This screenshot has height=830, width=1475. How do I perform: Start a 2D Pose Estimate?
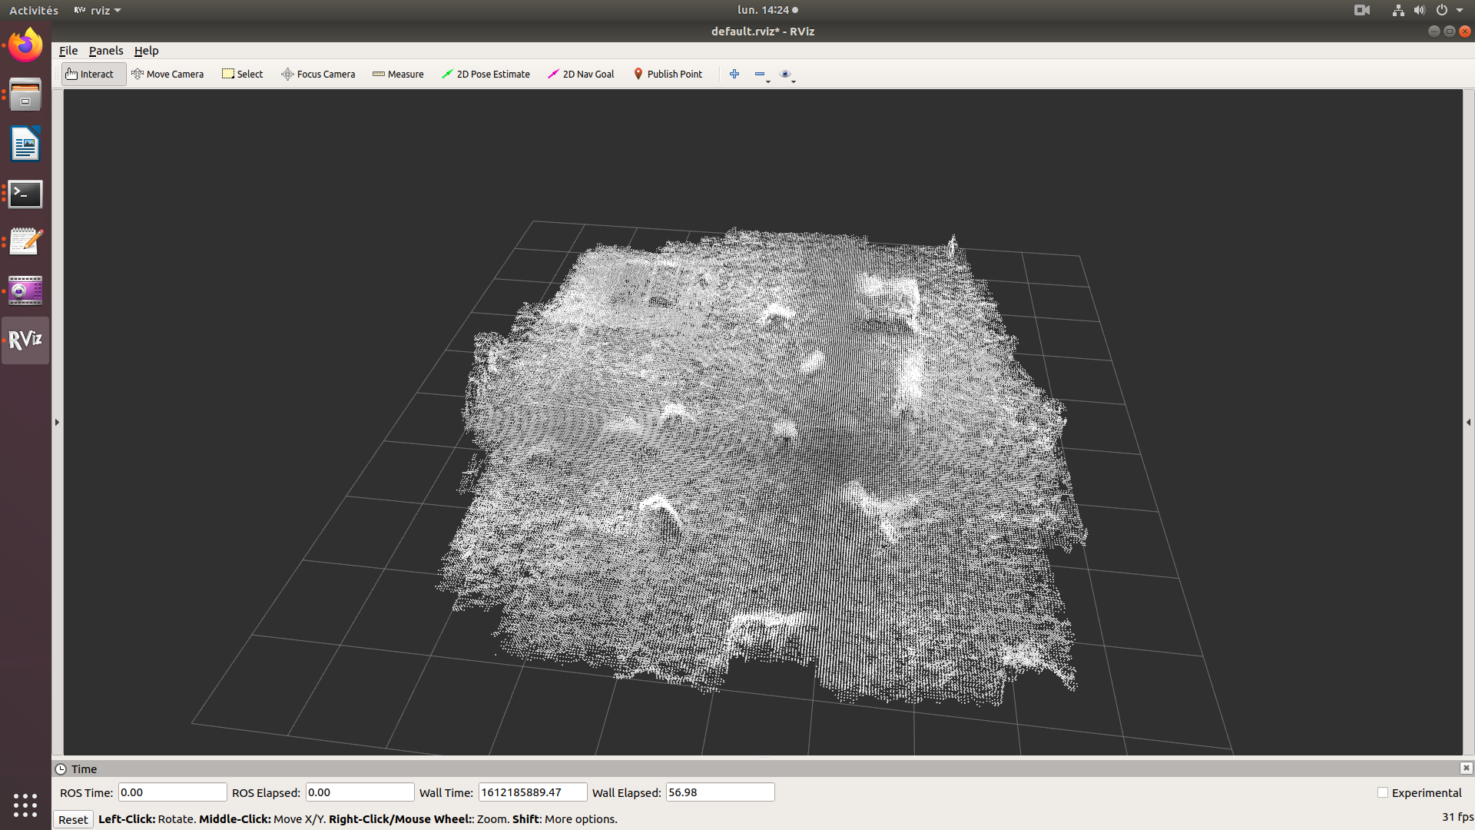tap(486, 74)
